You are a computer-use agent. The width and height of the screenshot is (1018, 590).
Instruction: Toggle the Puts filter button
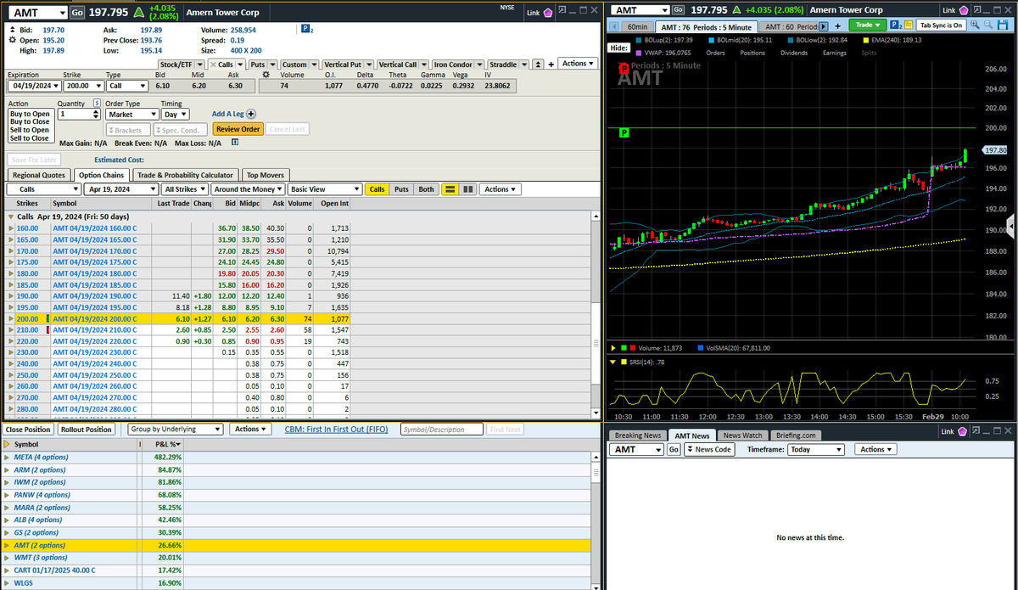pyautogui.click(x=402, y=189)
